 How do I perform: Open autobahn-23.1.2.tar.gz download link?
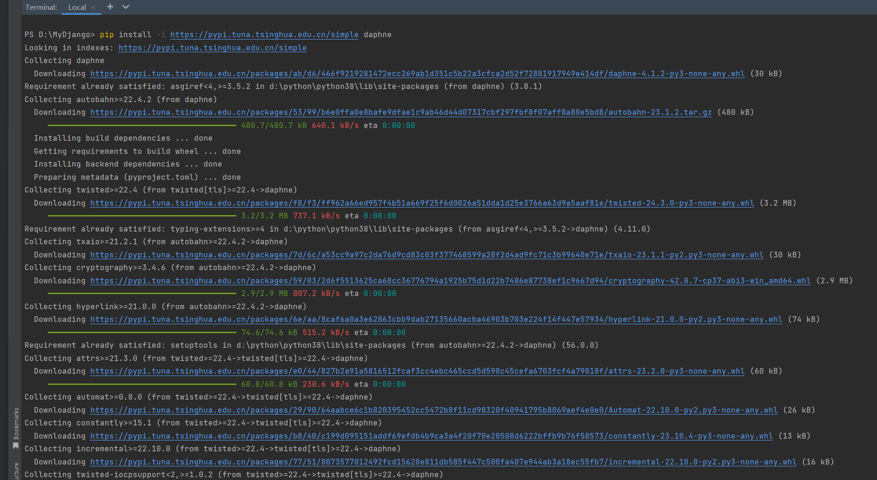pos(401,112)
